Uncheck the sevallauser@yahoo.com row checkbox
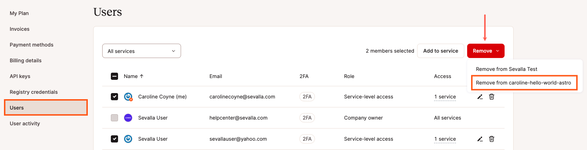Image resolution: width=587 pixels, height=150 pixels. tap(114, 139)
